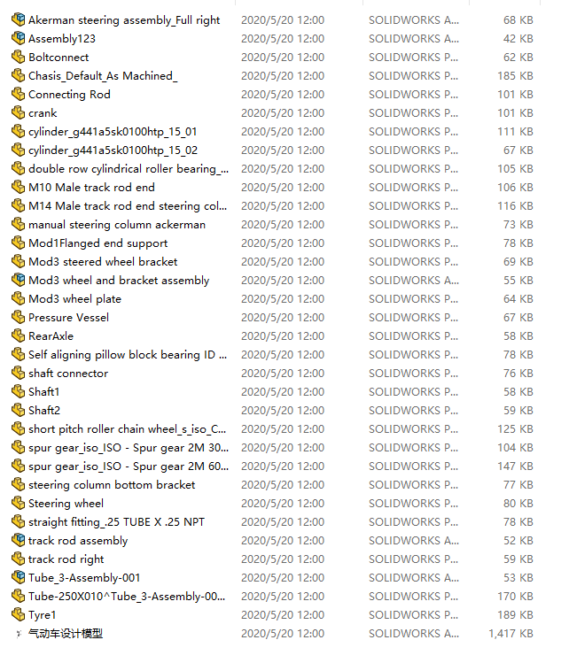Screen dimensions: 569x663
Task: Click the part icon next to crank
Action: [x=19, y=112]
